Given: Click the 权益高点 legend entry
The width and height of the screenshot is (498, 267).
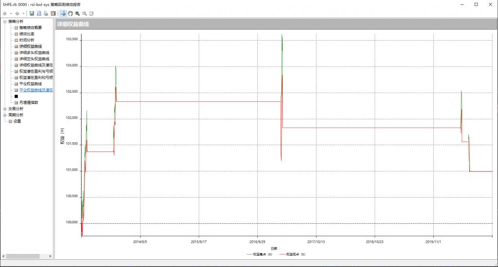Looking at the screenshot, I should coord(260,254).
